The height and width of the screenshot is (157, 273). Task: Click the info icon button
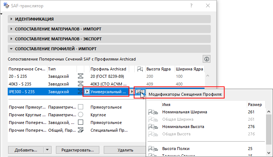(207, 59)
